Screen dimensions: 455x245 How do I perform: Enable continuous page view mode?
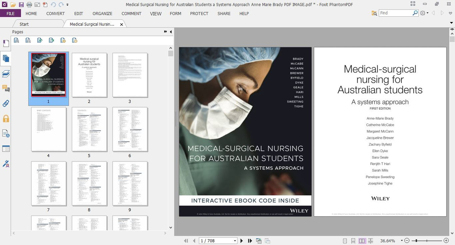pos(353,241)
